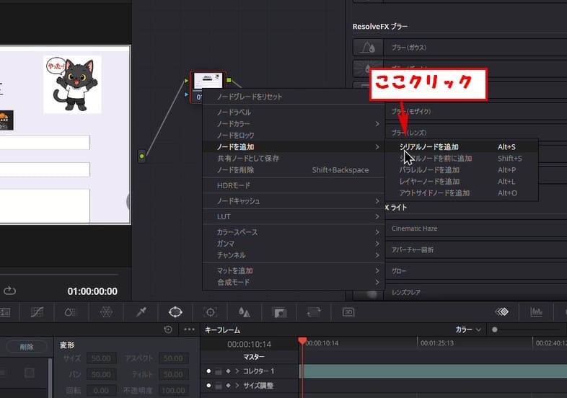Adjust the keyframe timeline zoom slider
This screenshot has height=398, width=567.
click(495, 330)
